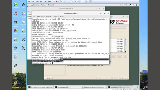Open the VMware Tabs menu
This screenshot has height=90, width=160.
point(45,1)
